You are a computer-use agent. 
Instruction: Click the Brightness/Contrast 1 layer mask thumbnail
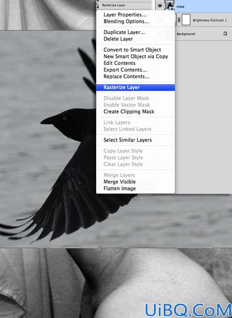point(186,20)
